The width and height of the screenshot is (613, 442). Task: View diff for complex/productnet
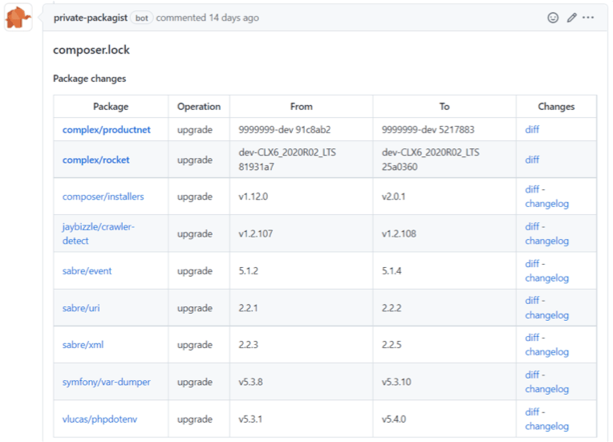(532, 129)
